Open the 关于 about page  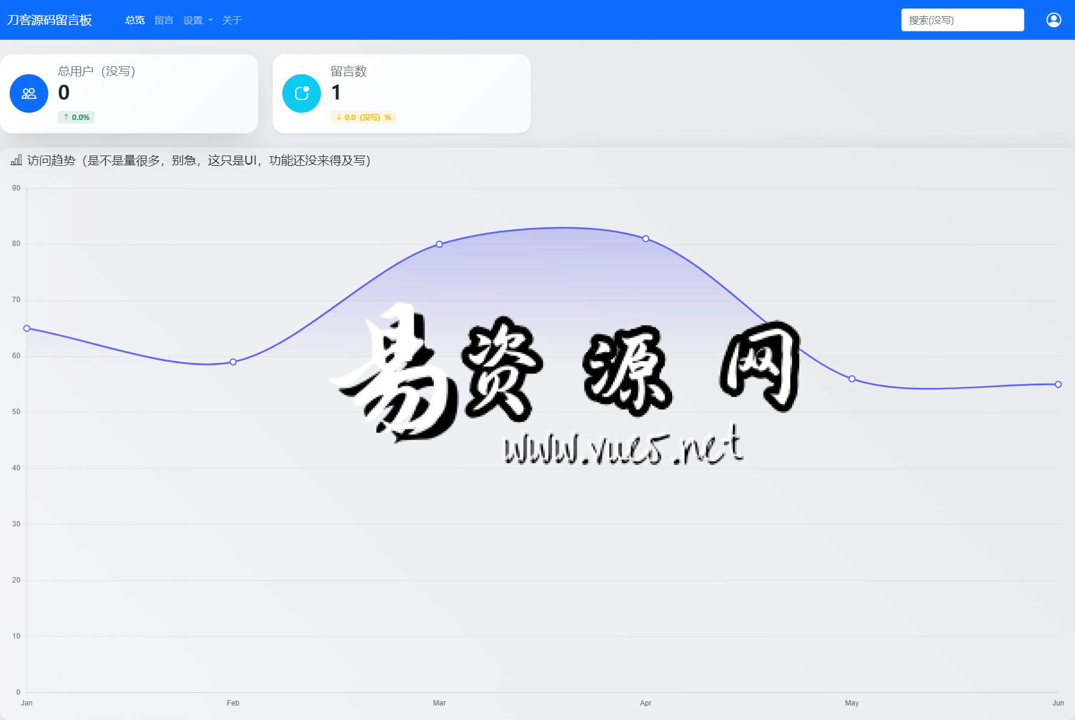(x=232, y=20)
